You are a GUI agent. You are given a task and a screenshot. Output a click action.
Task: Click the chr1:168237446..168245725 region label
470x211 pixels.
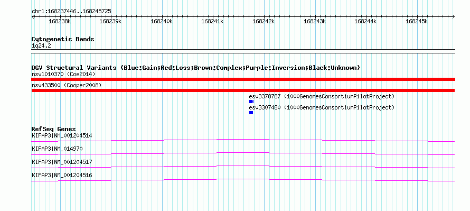tap(72, 12)
